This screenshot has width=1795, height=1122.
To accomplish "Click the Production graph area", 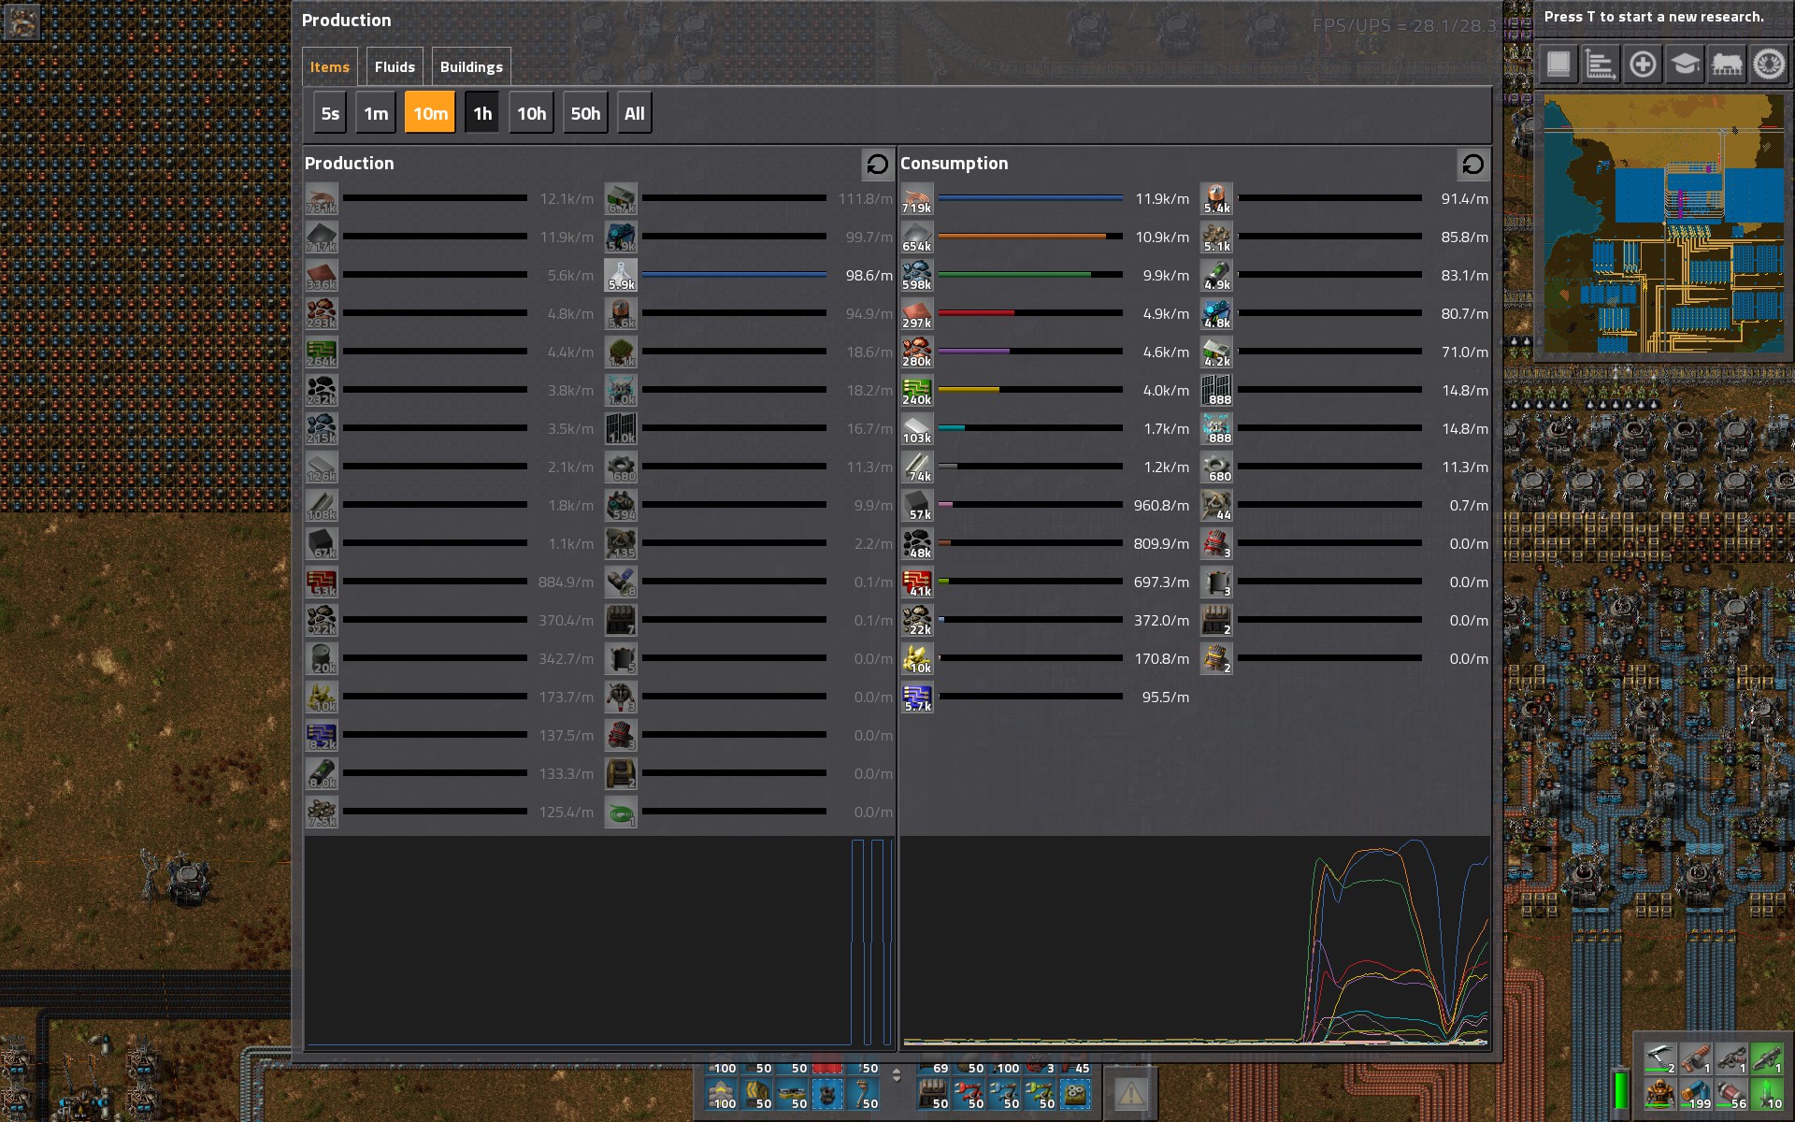I will (x=599, y=942).
